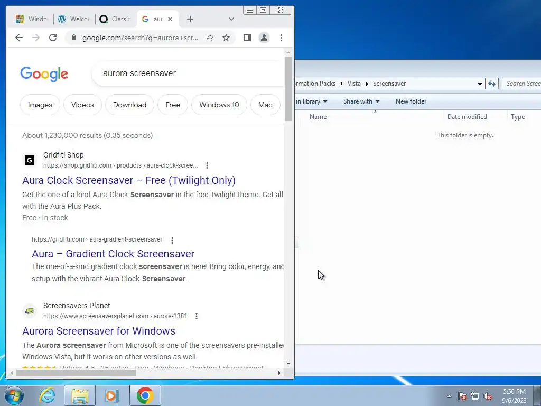Apply the Download search chip
The height and width of the screenshot is (406, 541).
[130, 105]
